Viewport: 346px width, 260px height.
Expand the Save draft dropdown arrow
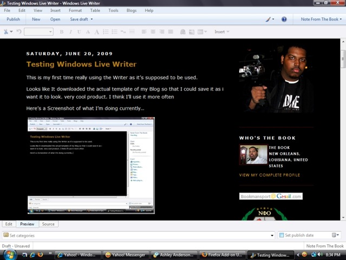92,19
